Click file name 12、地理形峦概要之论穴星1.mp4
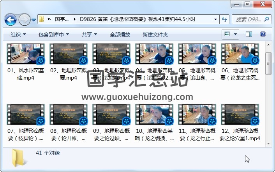 click(x=240, y=135)
